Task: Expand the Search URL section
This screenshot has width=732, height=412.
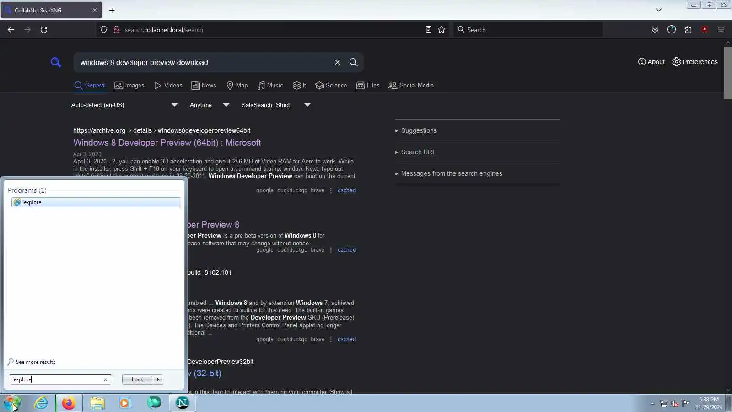Action: tap(418, 152)
